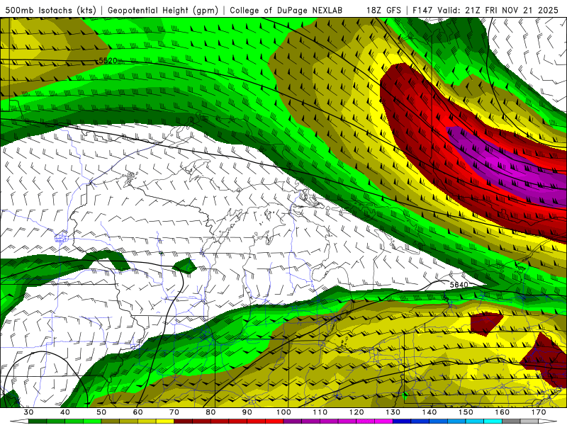Screen dimensions: 567x425
Task: Click the 100 value on the color scale
Action: [284, 412]
